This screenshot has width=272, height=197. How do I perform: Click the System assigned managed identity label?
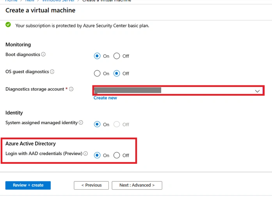coord(41,122)
